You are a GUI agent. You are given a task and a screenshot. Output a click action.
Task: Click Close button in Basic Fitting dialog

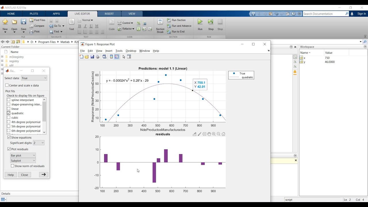[x=24, y=175]
